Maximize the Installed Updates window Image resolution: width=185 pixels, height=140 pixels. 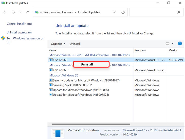(x=169, y=3)
